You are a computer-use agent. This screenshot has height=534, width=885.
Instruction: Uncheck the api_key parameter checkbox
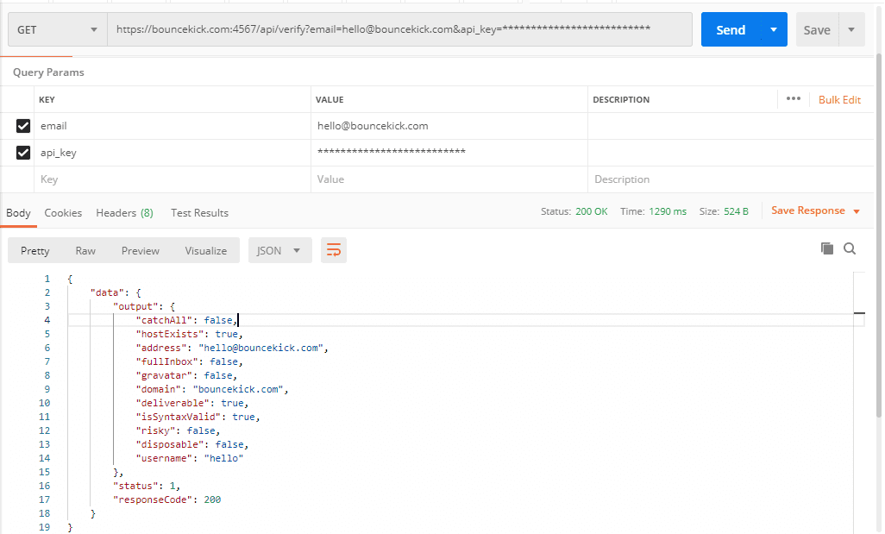click(x=22, y=152)
